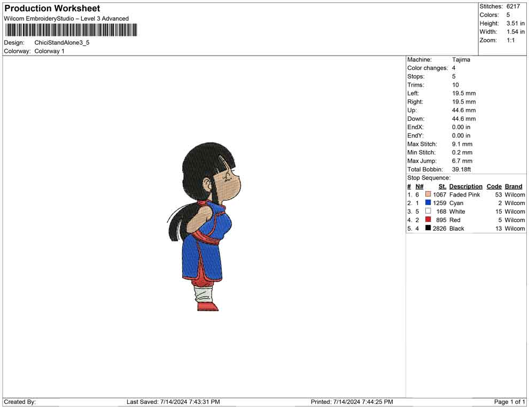This screenshot has height=407, width=529.
Task: Click the Min Stitch value '0.2 mm'
Action: [x=462, y=152]
